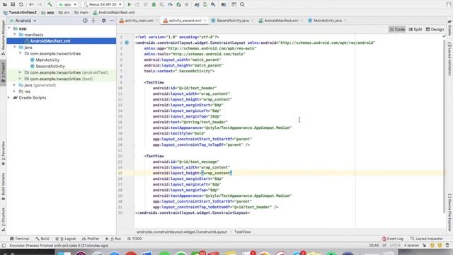The height and width of the screenshot is (255, 453).
Task: Click the editor vertical scrollbar
Action: pyautogui.click(x=444, y=126)
